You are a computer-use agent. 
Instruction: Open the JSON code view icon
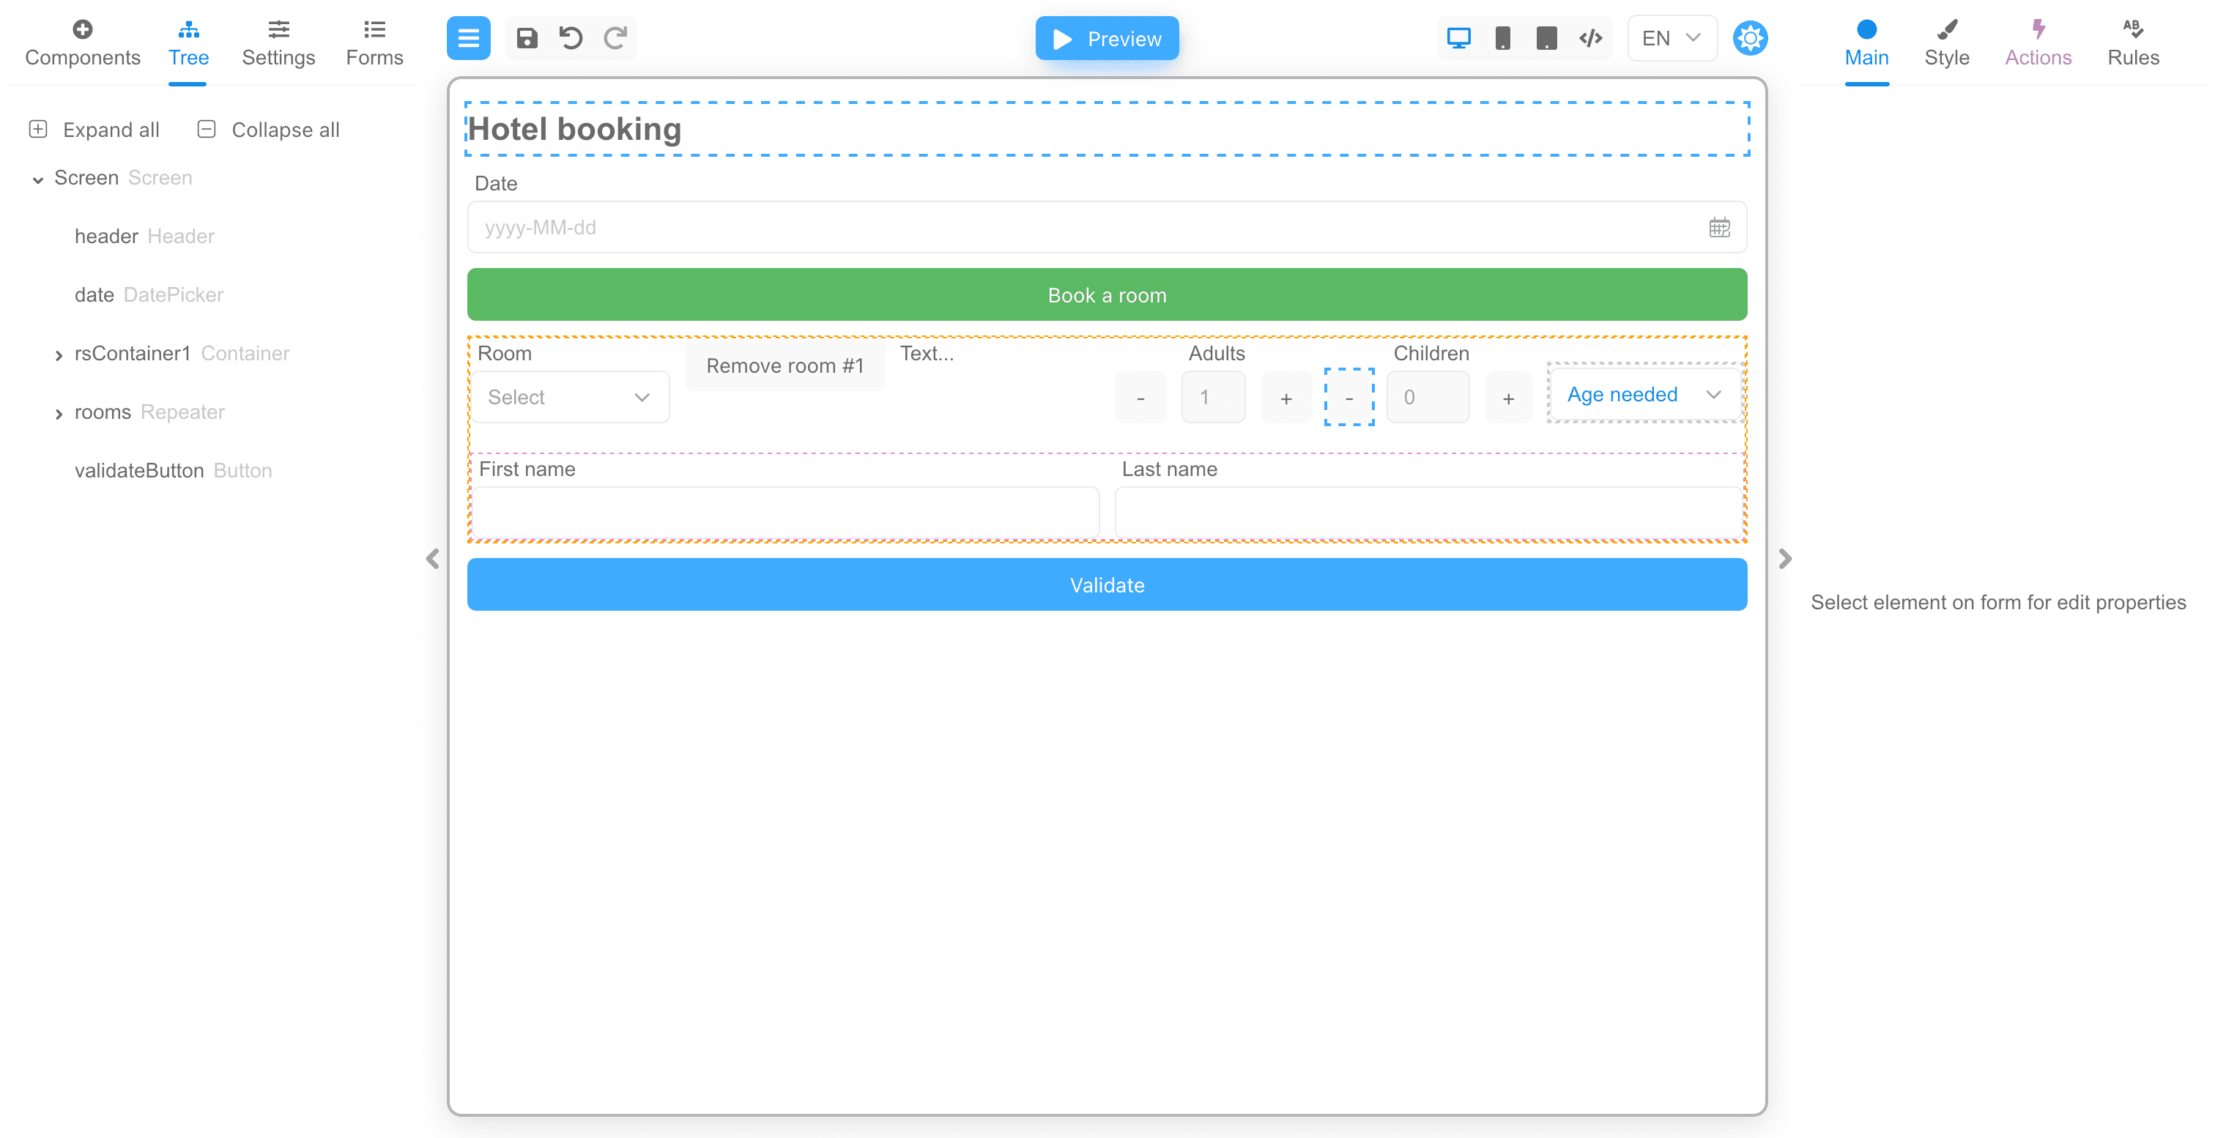[x=1590, y=38]
